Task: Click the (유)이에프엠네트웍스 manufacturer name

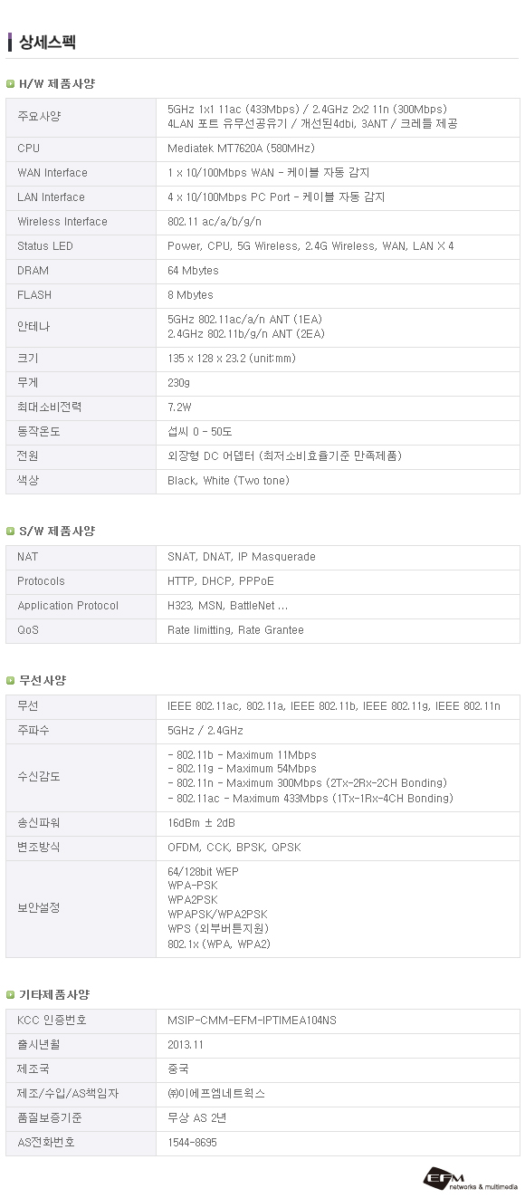Action: click(216, 1094)
